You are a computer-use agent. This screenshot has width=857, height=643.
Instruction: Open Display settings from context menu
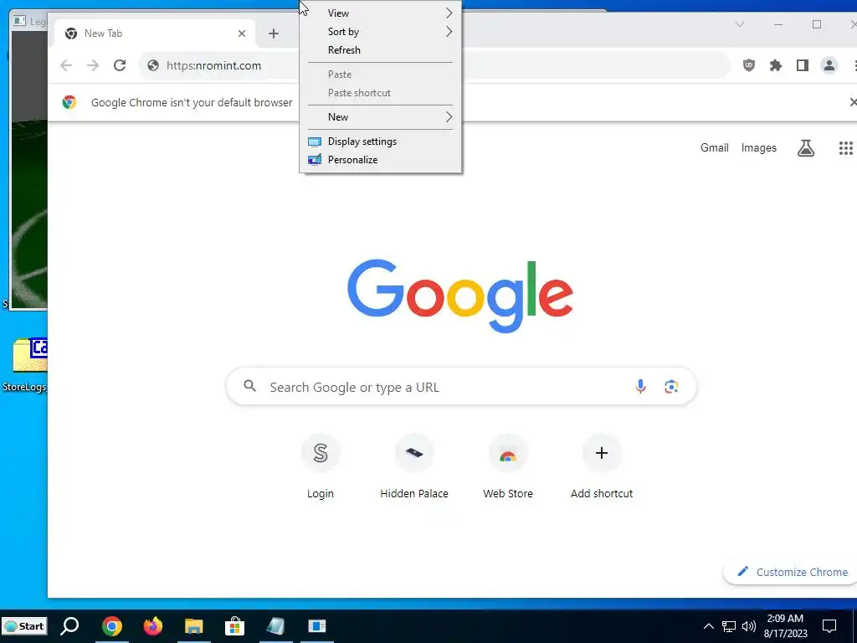tap(381, 141)
